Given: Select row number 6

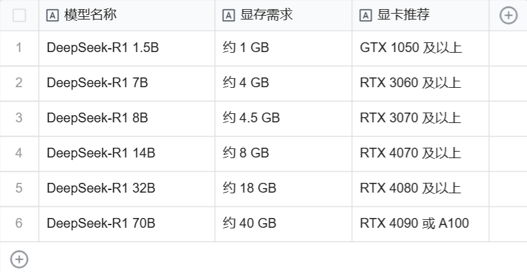Looking at the screenshot, I should (x=19, y=223).
